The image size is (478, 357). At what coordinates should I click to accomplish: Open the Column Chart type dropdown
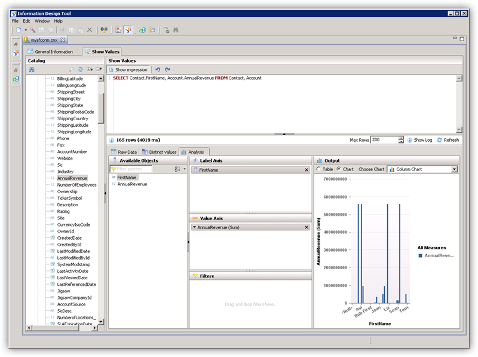pos(454,169)
